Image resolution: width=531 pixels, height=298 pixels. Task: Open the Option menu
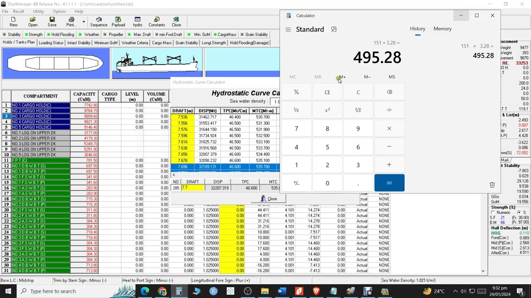[59, 11]
